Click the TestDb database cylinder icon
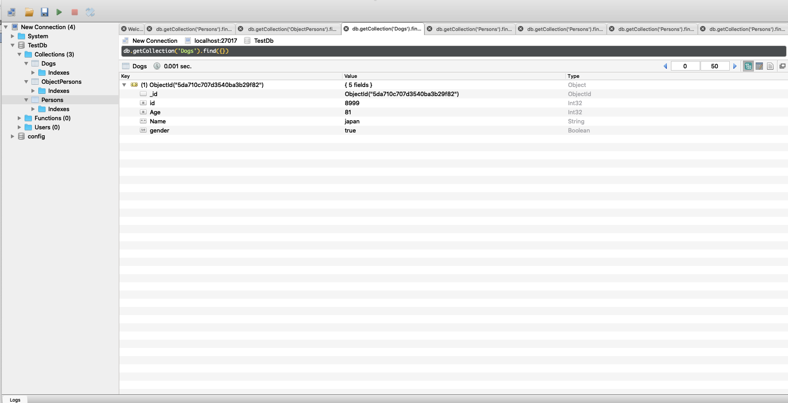The width and height of the screenshot is (788, 403). click(x=21, y=45)
